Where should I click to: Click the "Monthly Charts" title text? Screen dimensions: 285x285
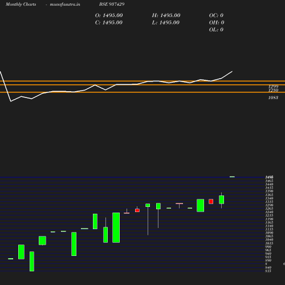point(21,4)
